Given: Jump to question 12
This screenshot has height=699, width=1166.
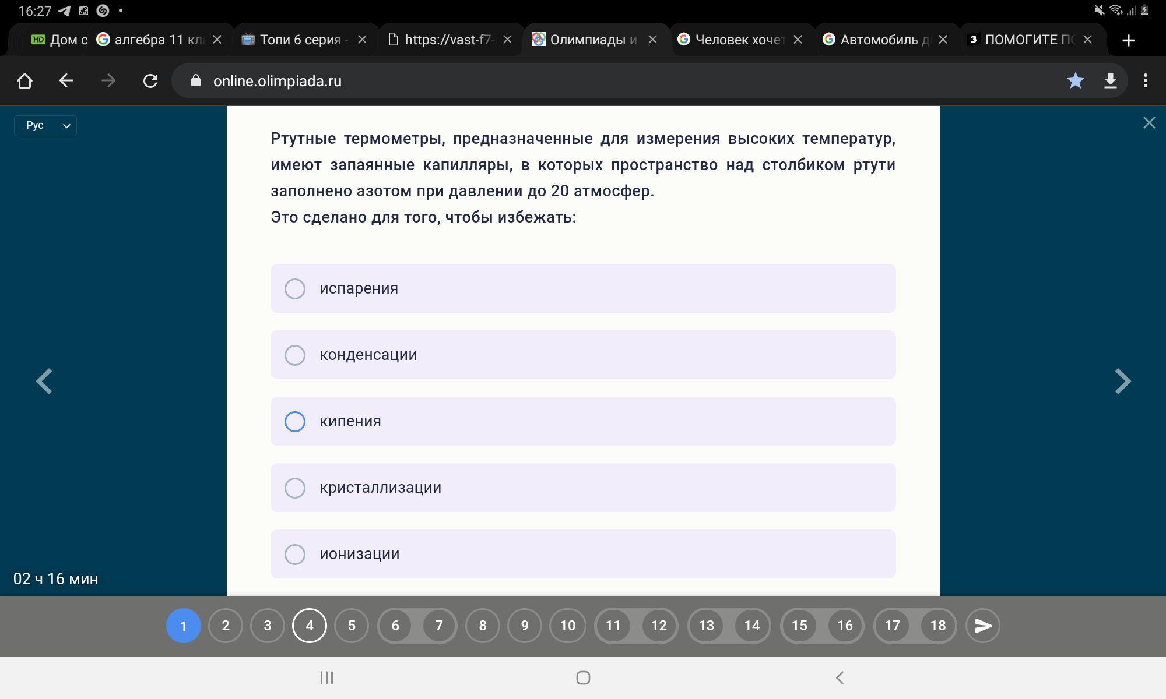Looking at the screenshot, I should click(x=659, y=626).
